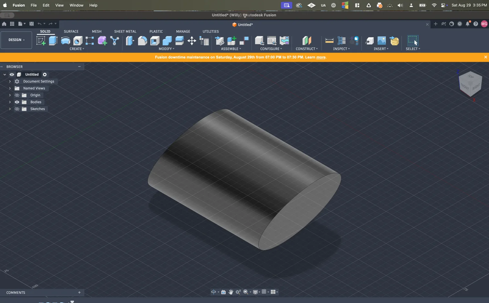Open the Insert Canvas image tool
489x303 pixels.
pos(382,40)
